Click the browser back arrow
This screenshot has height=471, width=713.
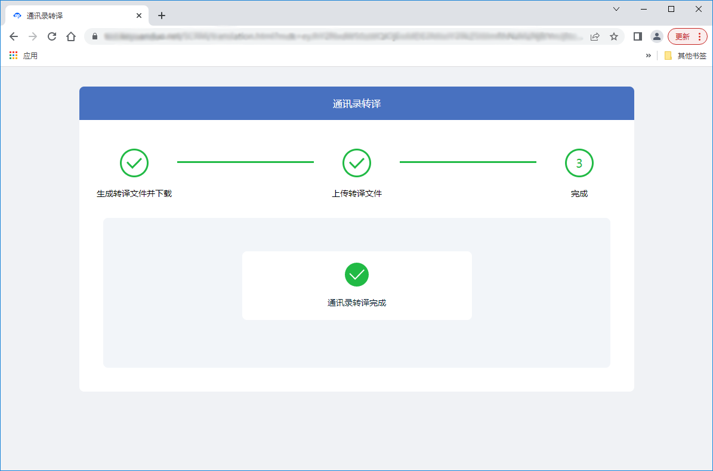coord(14,36)
